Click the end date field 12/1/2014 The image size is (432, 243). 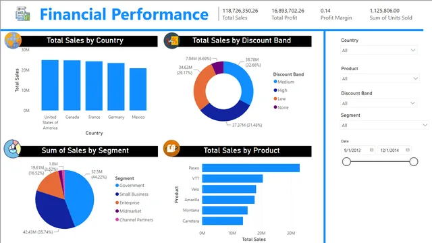click(x=394, y=150)
